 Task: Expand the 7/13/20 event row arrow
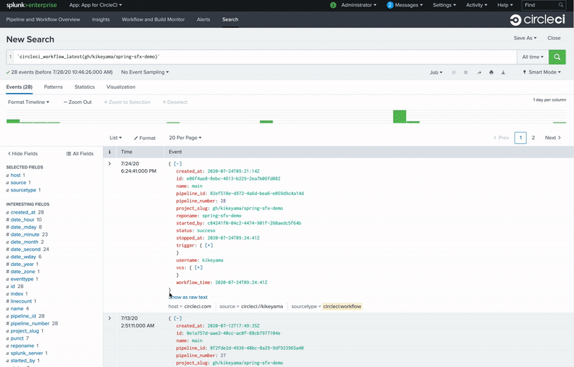(110, 318)
